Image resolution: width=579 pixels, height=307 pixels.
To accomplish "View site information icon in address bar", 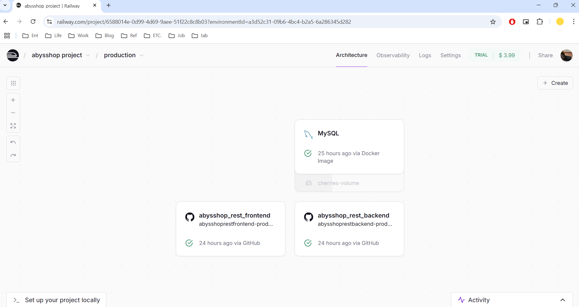I will coord(49,22).
